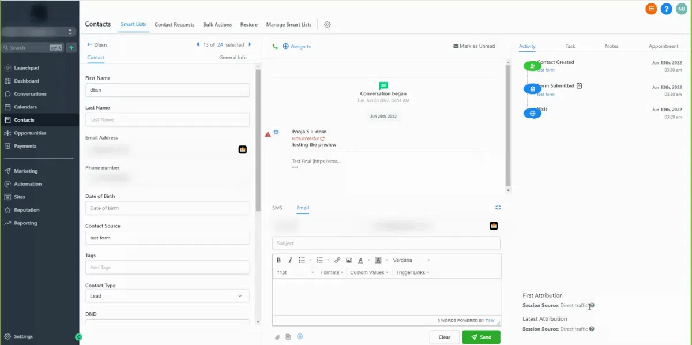This screenshot has width=692, height=345.
Task: Click the Clear button
Action: coord(444,337)
